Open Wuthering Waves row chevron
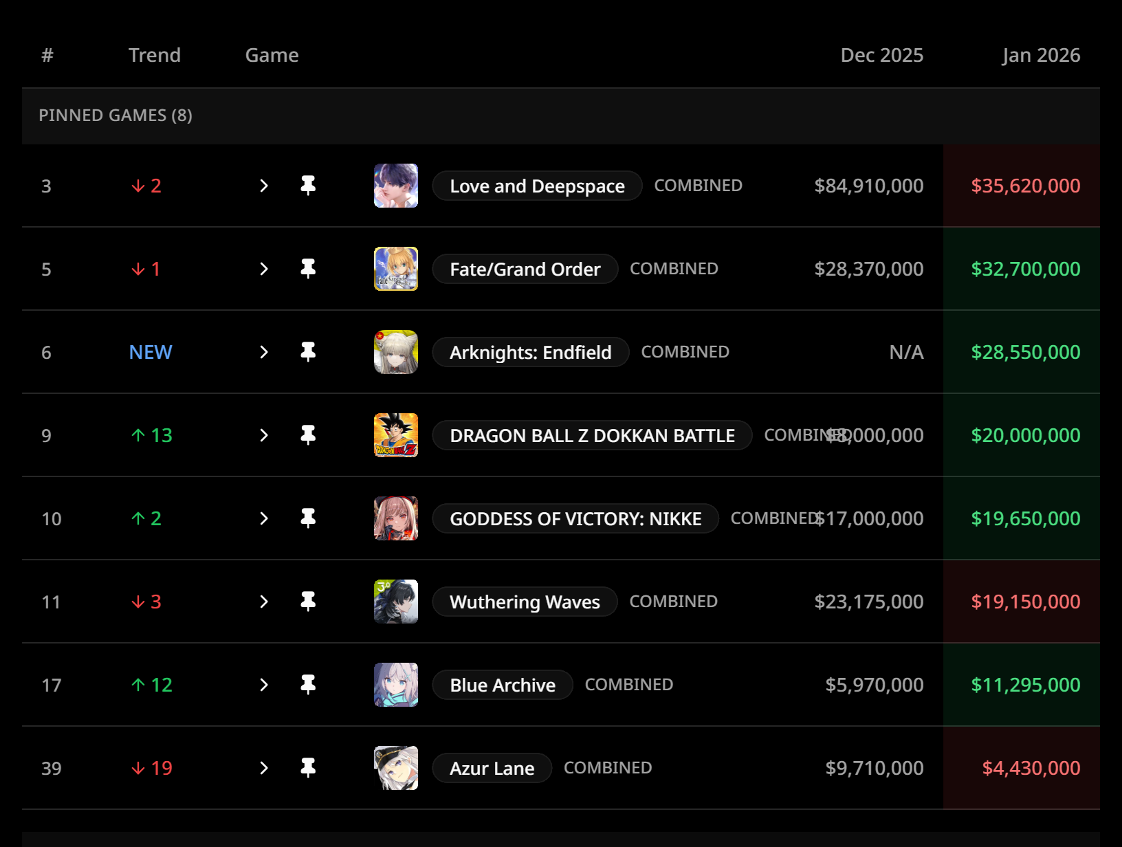This screenshot has width=1122, height=847. tap(264, 602)
